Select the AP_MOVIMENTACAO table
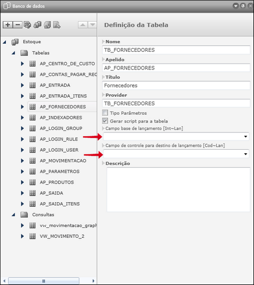Viewport: 254px width, 285px height. 63,161
